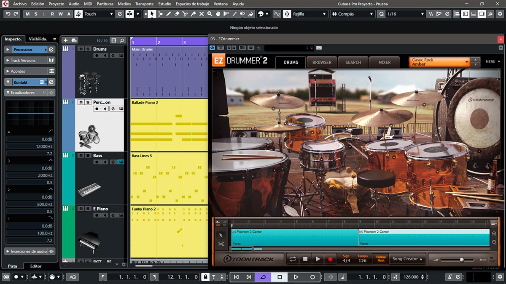
Task: Click transport Record button in Cubase
Action: [x=312, y=277]
